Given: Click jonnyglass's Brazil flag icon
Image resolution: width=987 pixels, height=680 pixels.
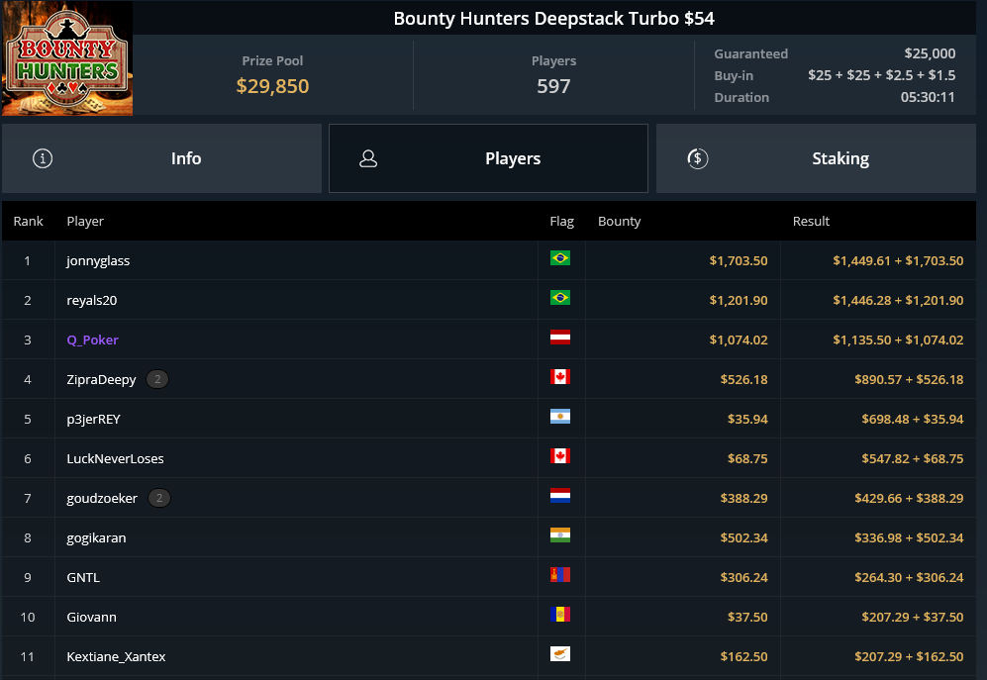Looking at the screenshot, I should (x=560, y=258).
